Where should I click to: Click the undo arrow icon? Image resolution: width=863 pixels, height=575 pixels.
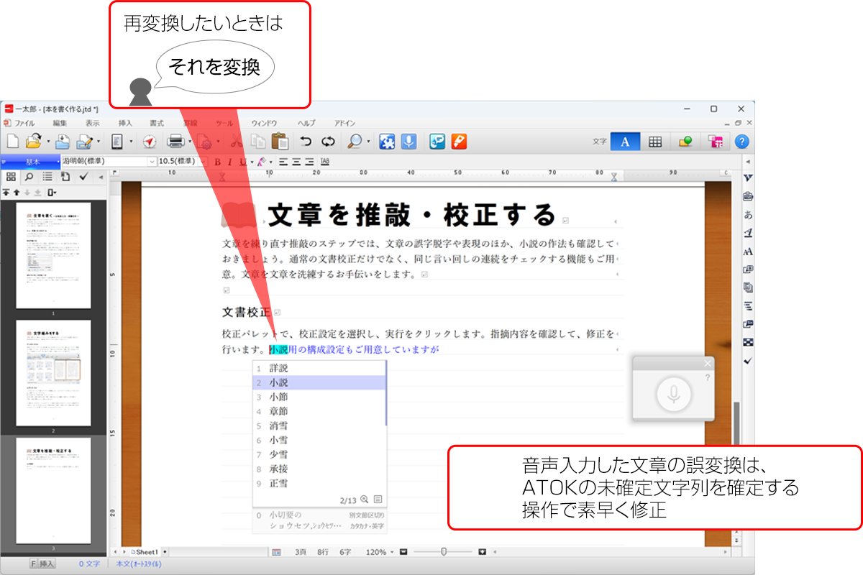point(306,142)
